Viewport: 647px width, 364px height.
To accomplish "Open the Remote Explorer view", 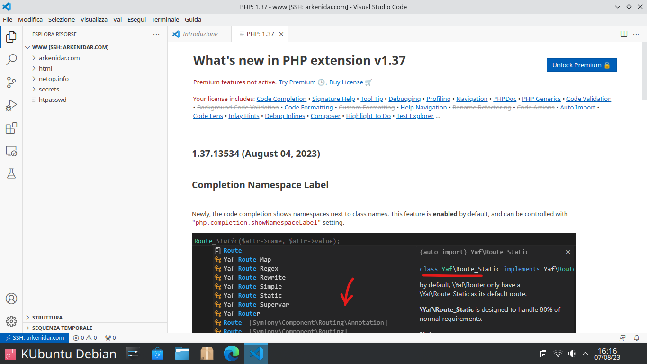I will pos(11,151).
